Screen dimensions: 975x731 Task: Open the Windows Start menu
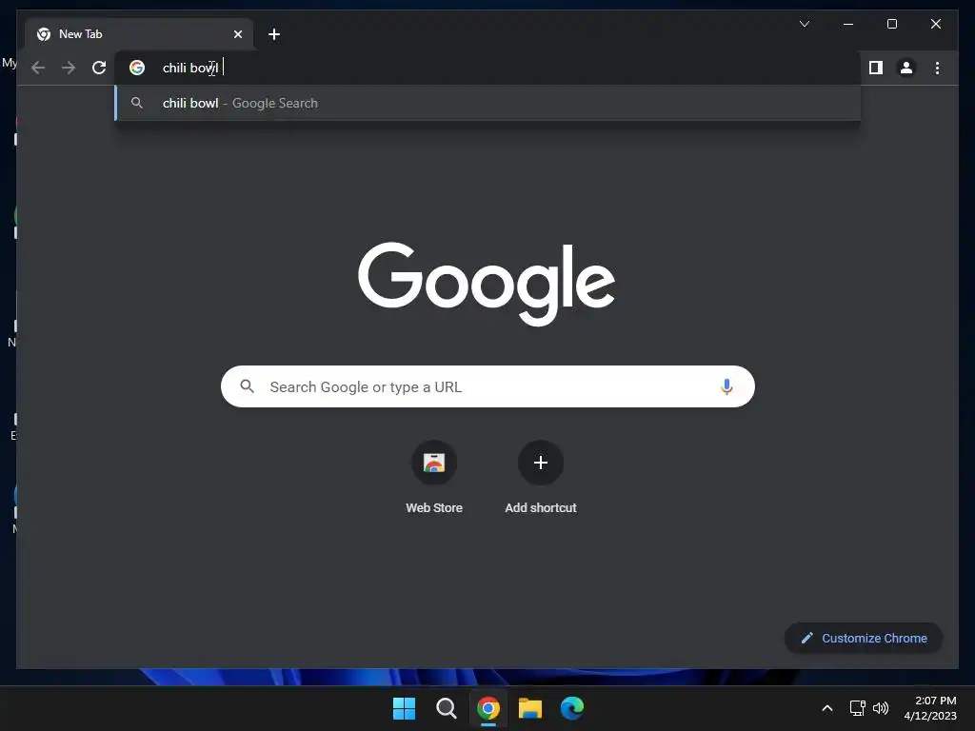tap(404, 708)
